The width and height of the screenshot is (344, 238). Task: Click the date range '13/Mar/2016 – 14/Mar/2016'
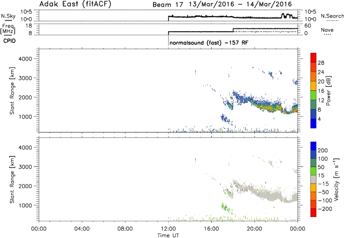240,4
